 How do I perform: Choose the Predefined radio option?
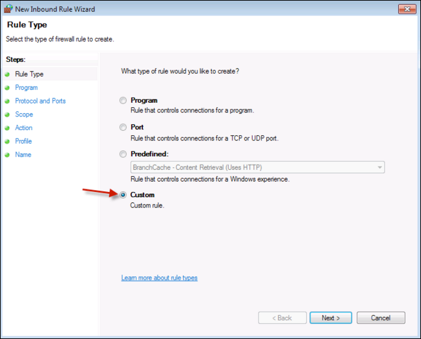tap(123, 154)
